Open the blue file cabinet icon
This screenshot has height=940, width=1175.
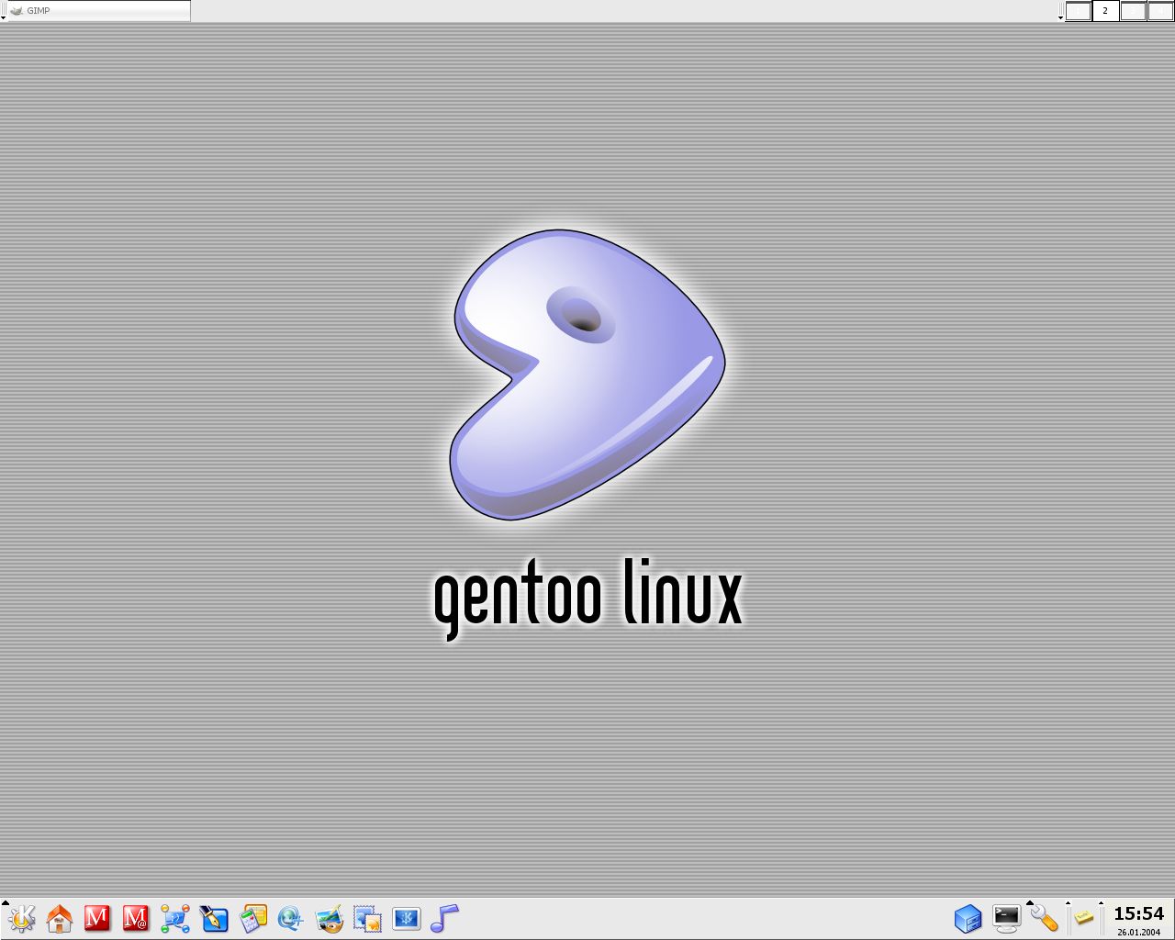click(968, 918)
